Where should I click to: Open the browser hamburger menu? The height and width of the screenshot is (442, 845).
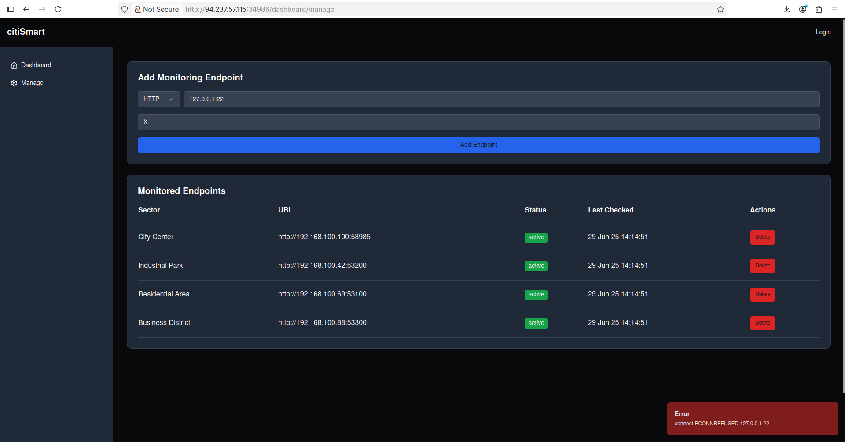pyautogui.click(x=834, y=9)
